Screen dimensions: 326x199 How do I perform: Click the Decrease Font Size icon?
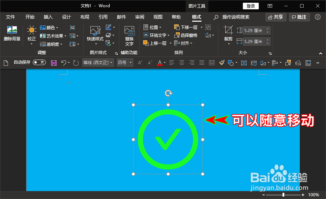pos(150,63)
